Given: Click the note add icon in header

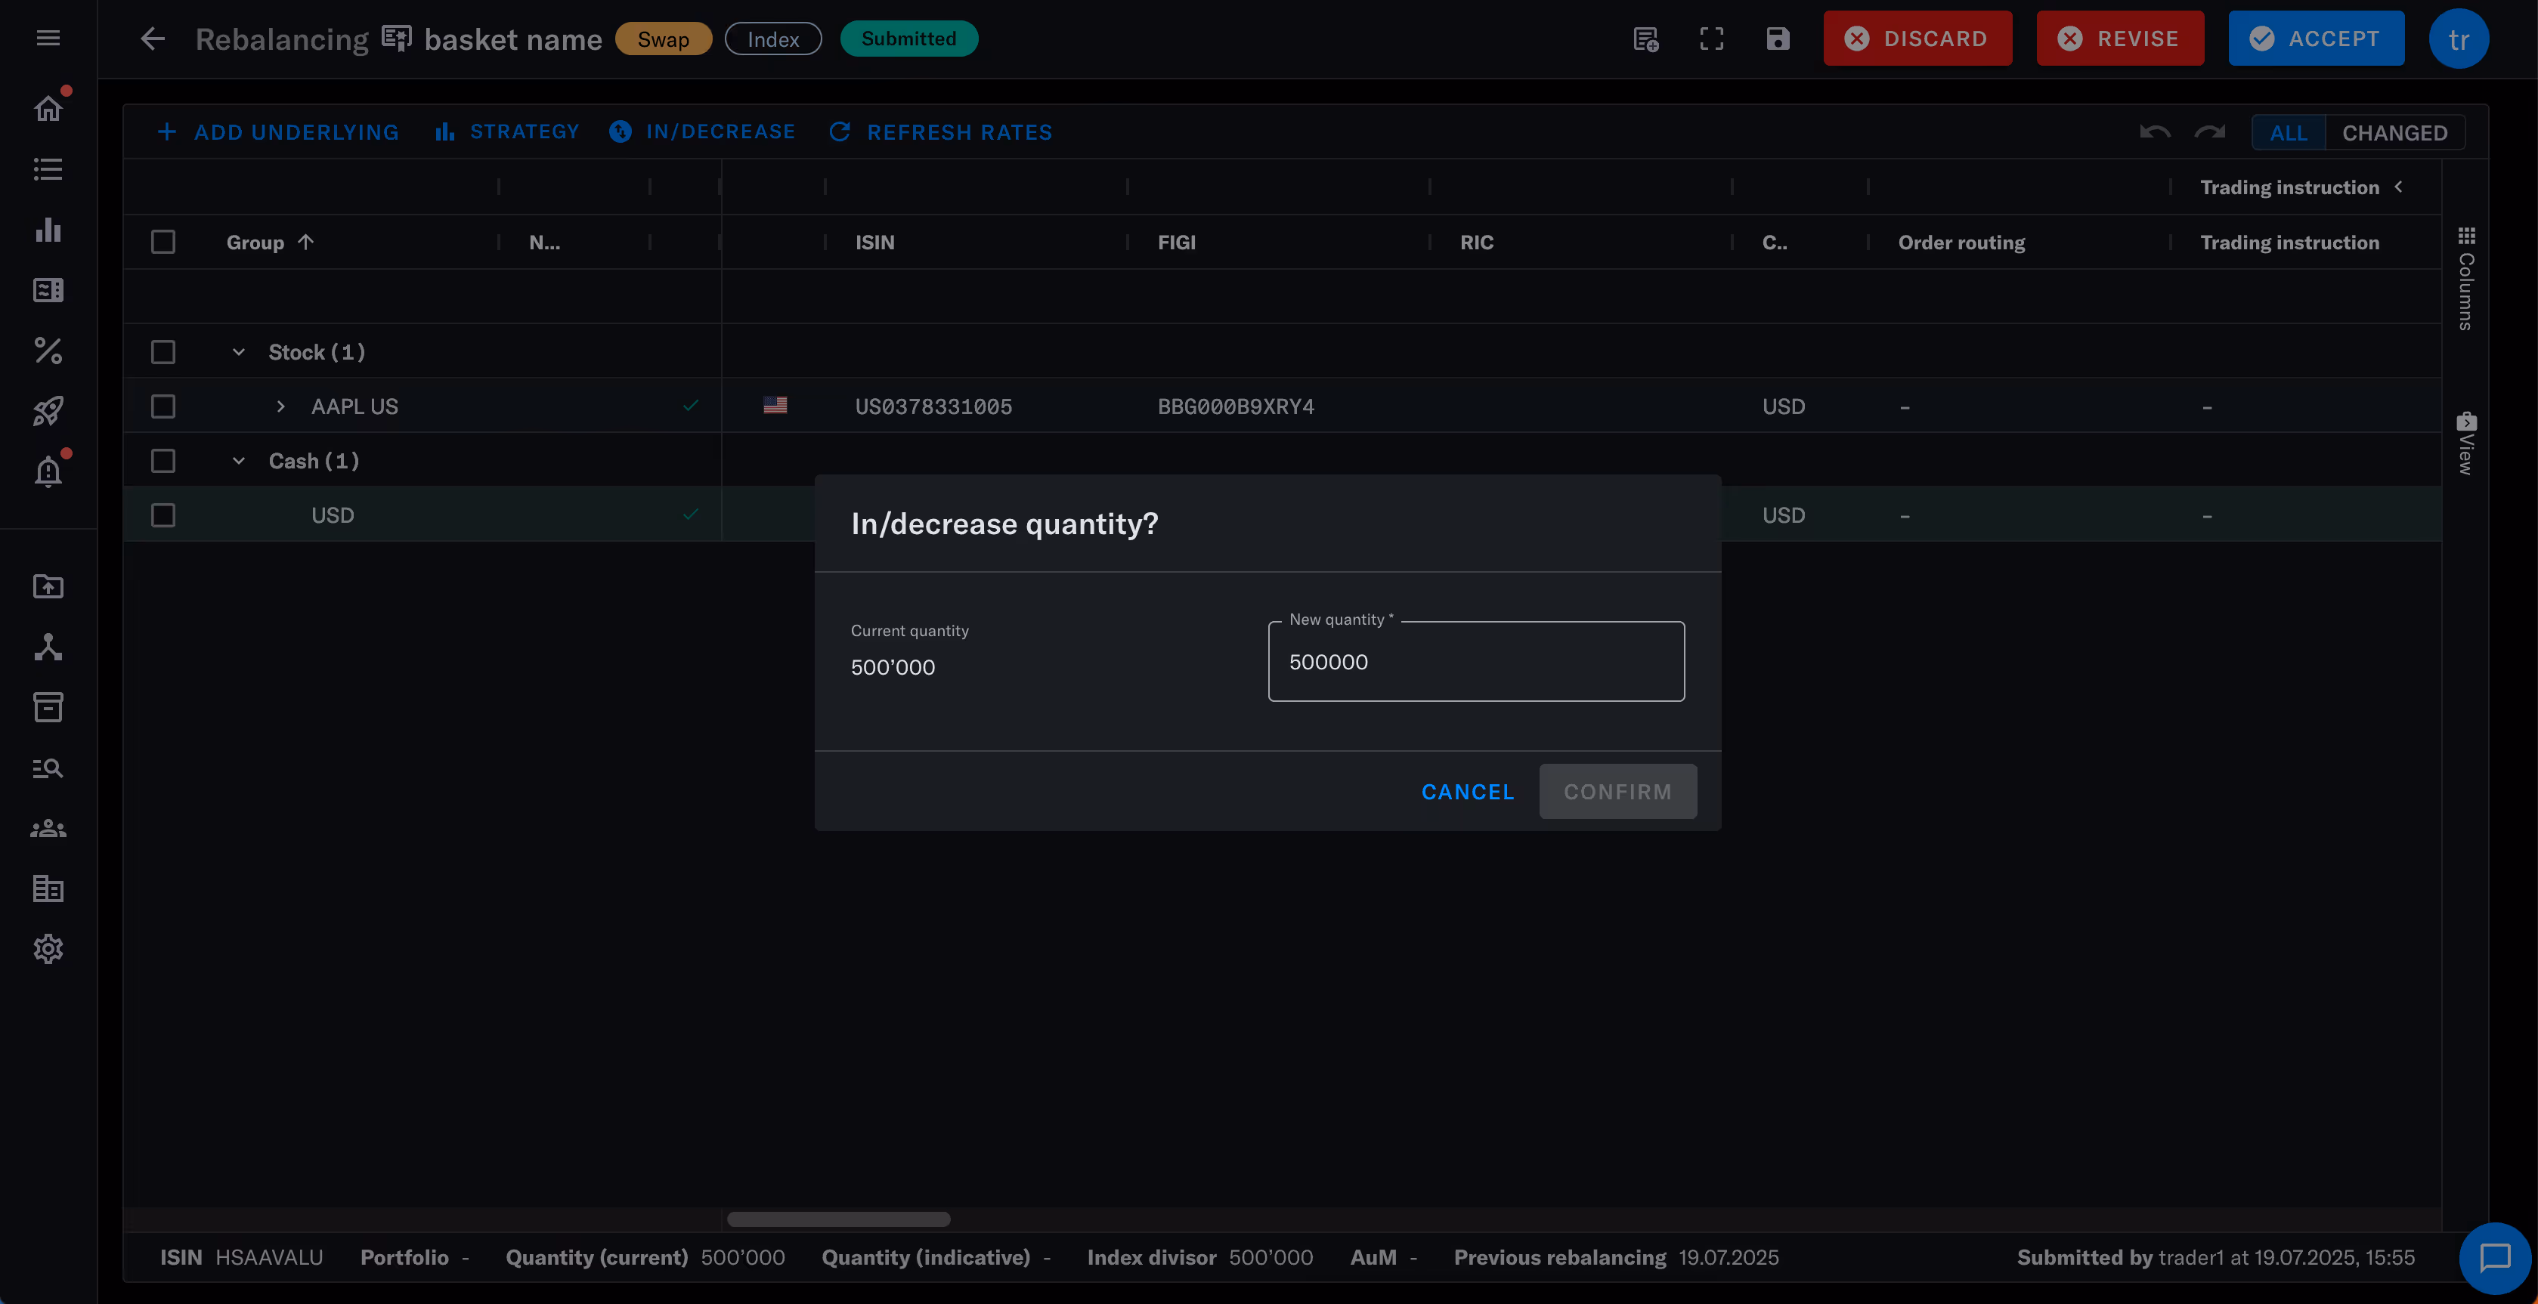Looking at the screenshot, I should [x=1646, y=39].
